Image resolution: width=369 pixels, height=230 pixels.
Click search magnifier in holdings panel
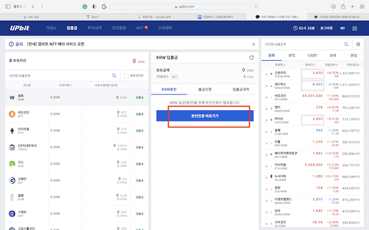(x=114, y=75)
